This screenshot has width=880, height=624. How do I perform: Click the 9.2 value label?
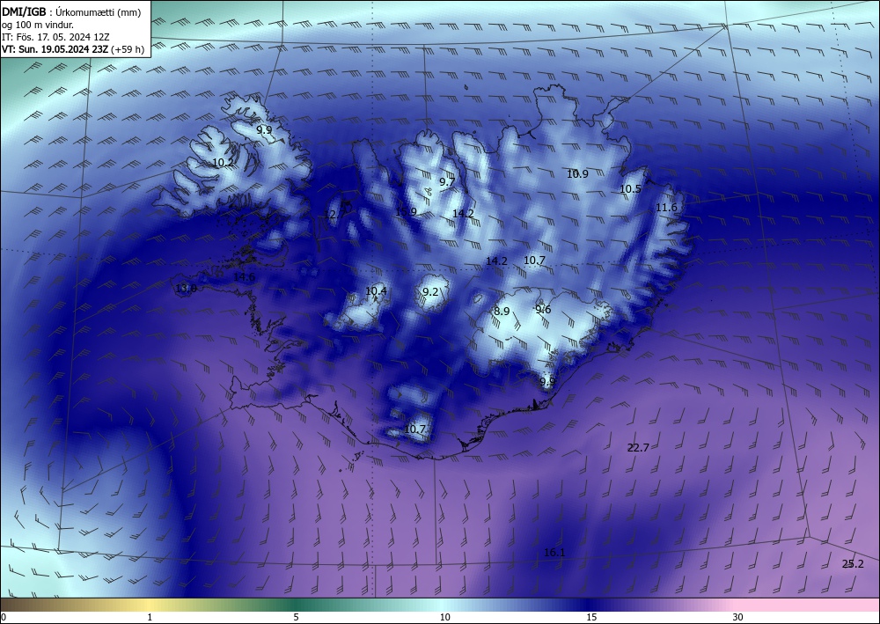430,292
